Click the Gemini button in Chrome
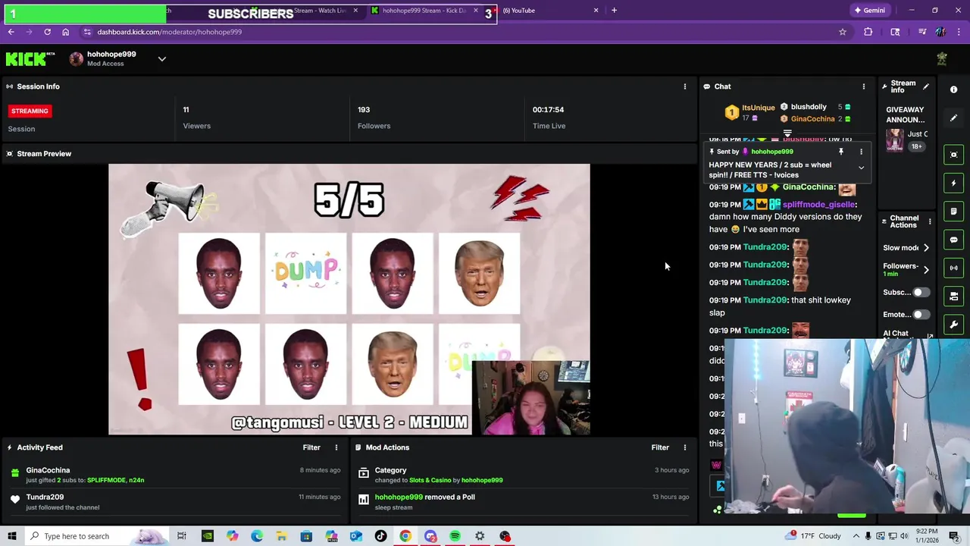Viewport: 970px width, 546px height. (870, 11)
